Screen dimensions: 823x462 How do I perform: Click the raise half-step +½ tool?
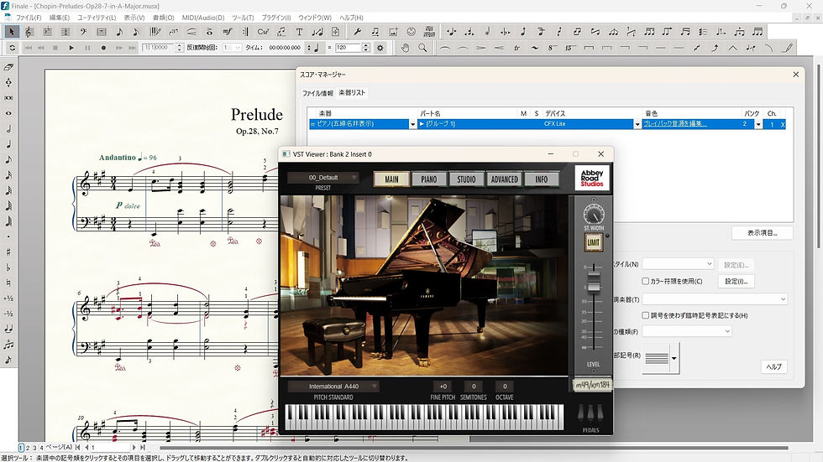pos(8,298)
